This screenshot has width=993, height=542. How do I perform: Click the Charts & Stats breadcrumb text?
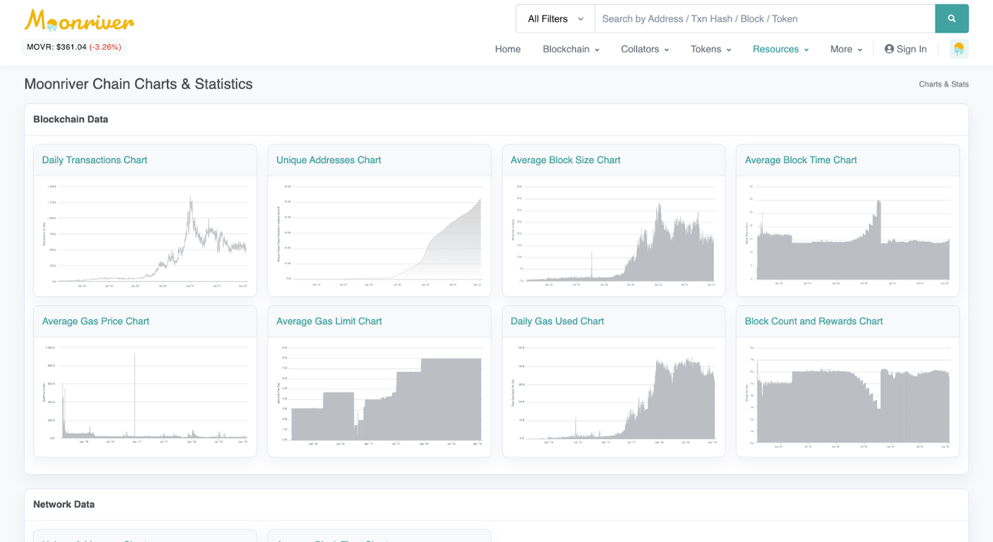(x=943, y=84)
